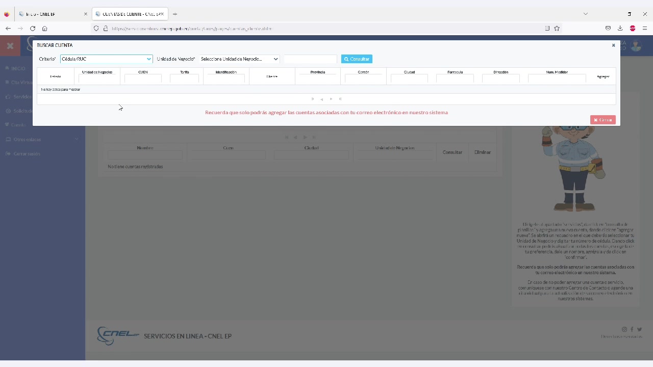Close the Buscar Cuenta dialog with the X
This screenshot has height=367, width=653.
tap(613, 45)
